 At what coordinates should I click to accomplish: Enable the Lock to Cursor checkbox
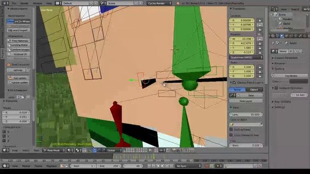pos(231,130)
